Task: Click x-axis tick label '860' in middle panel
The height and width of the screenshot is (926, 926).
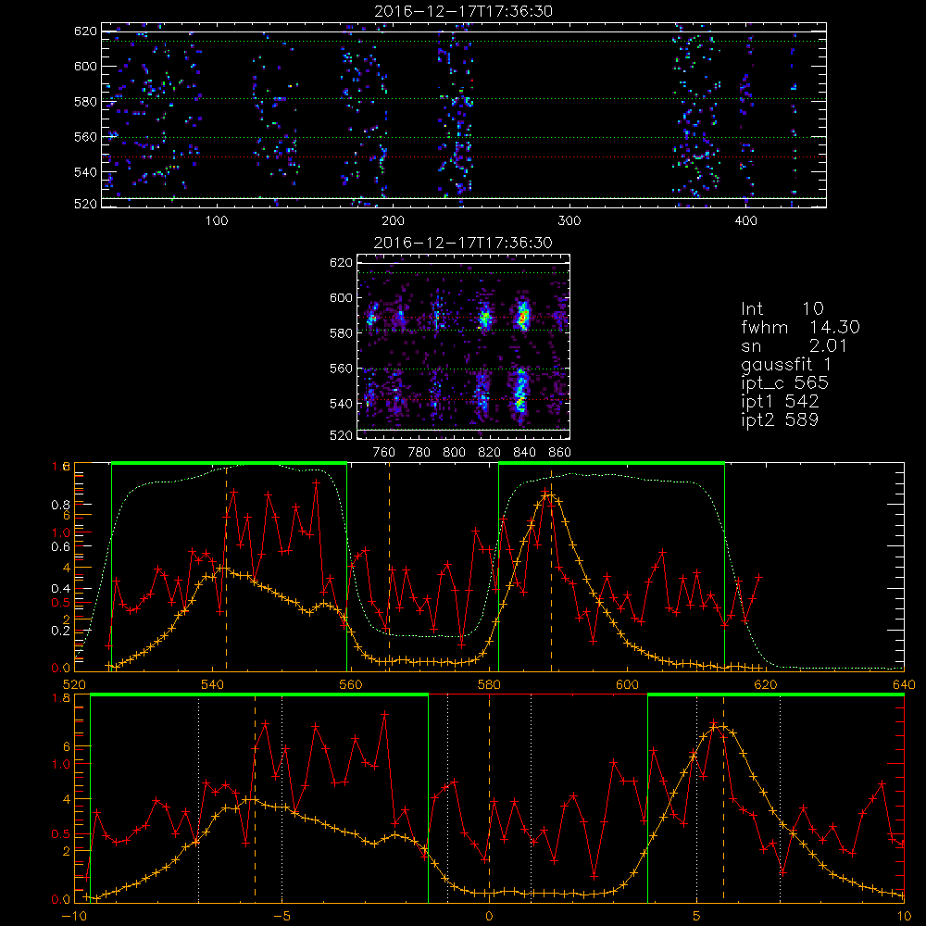Action: coord(560,453)
